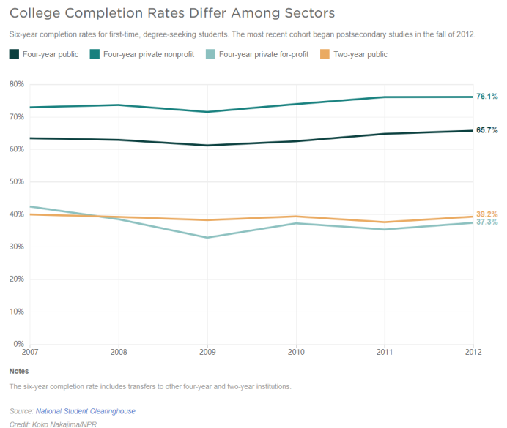Click the Four-year private nonprofit legend text
Image resolution: width=507 pixels, height=428 pixels.
tap(149, 54)
